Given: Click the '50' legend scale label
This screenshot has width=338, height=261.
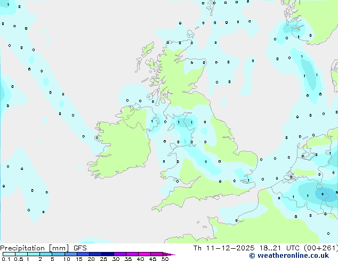Looking at the screenshot, I should pos(165,259).
